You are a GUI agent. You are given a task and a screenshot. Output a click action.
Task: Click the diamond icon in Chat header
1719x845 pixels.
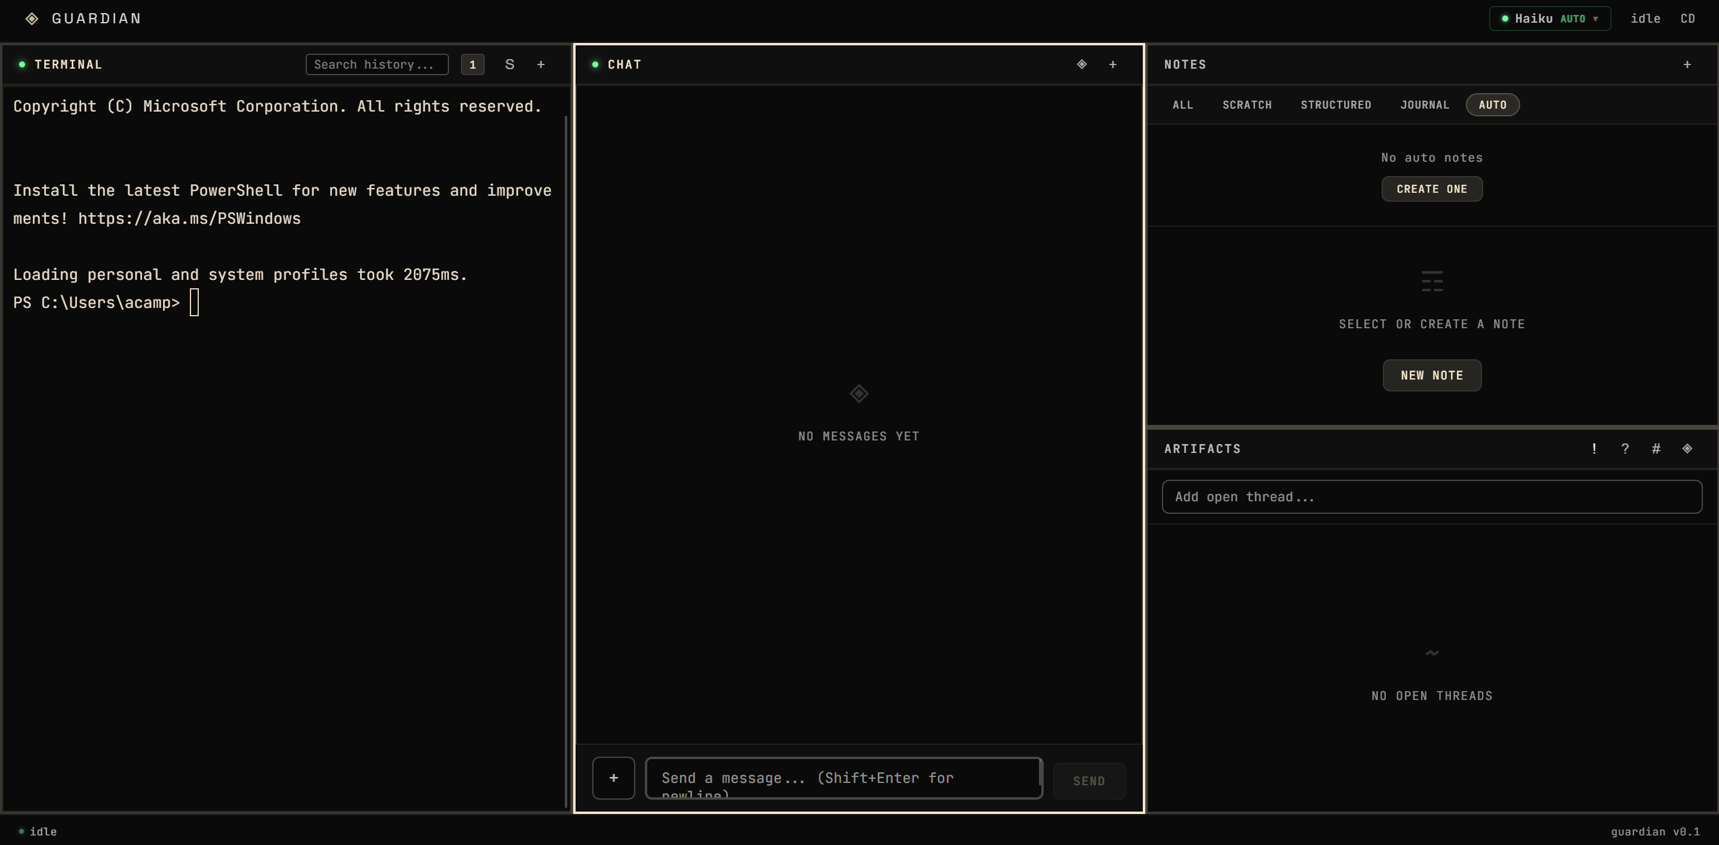(1081, 64)
